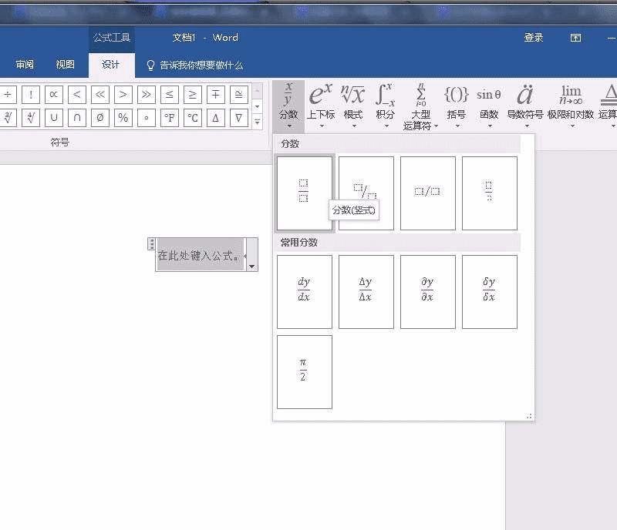The height and width of the screenshot is (530, 617).
Task: Click the 登录 sign-in link
Action: coord(534,38)
